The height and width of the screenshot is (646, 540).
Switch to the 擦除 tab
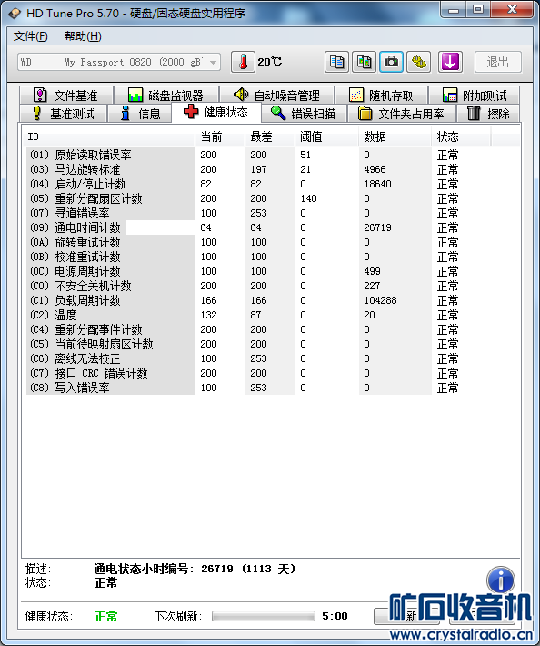(488, 114)
